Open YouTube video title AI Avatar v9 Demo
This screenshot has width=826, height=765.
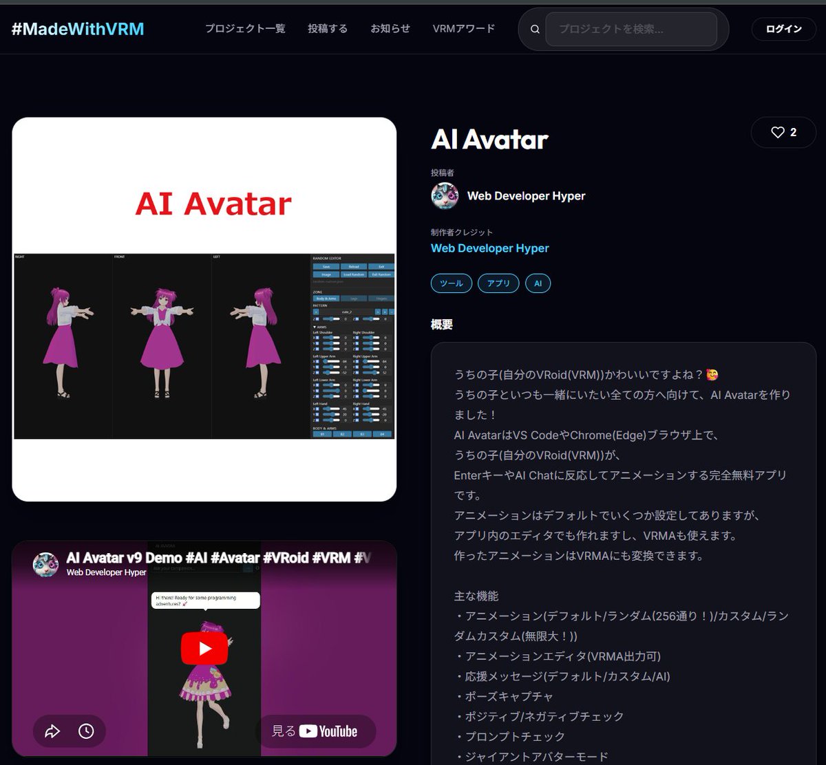pyautogui.click(x=218, y=558)
